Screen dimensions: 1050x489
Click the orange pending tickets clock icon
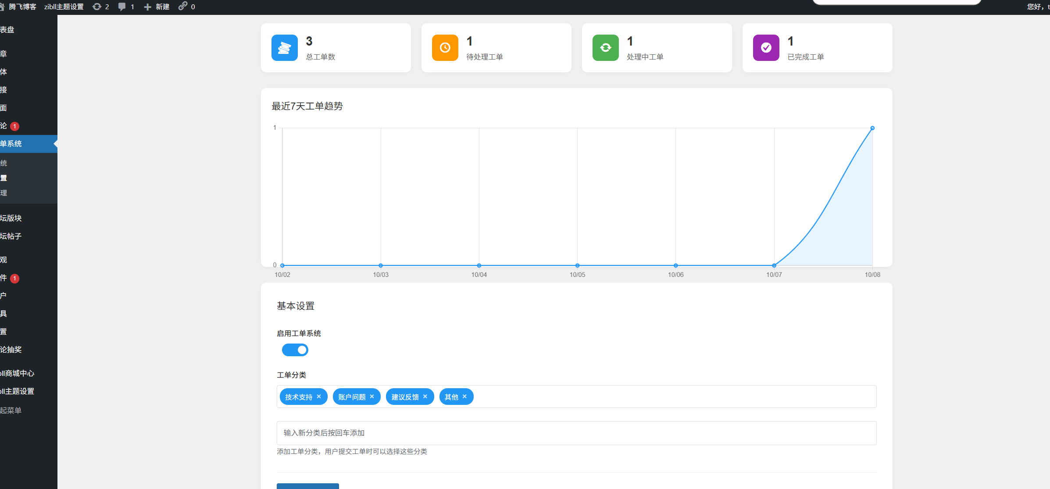tap(445, 48)
